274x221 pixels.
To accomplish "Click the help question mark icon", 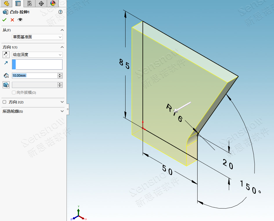I will (x=60, y=12).
